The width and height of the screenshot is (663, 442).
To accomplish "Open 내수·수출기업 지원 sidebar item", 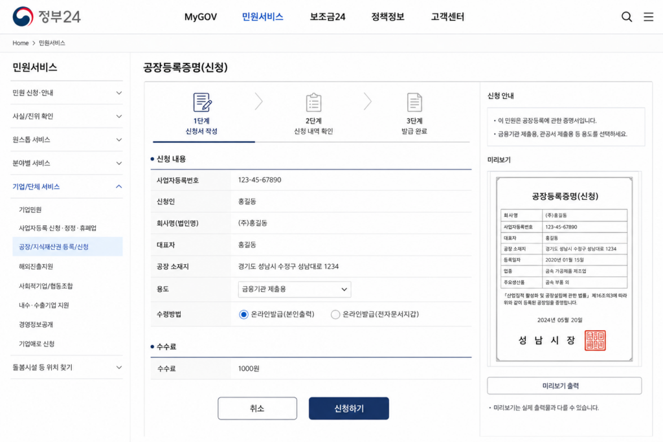I will (43, 305).
